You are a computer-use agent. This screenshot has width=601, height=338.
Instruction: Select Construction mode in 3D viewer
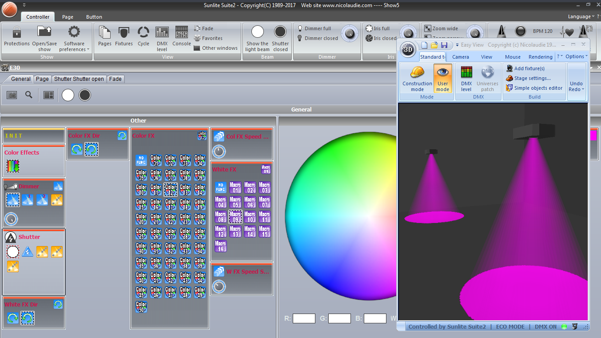[417, 78]
